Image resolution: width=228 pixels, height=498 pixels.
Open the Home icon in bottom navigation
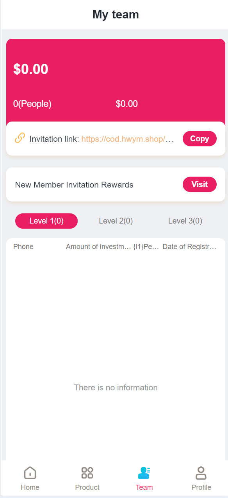pyautogui.click(x=30, y=473)
